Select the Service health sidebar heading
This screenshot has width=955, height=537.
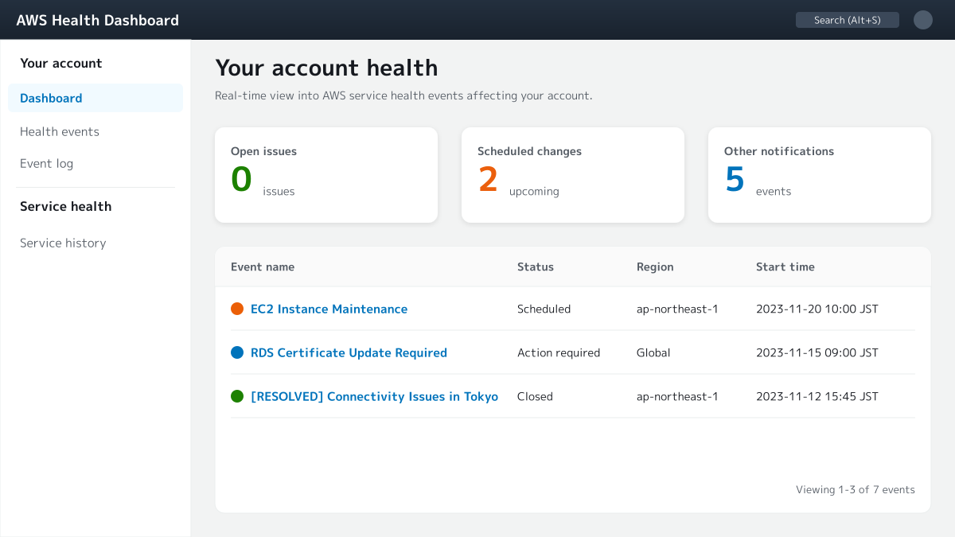coord(66,206)
